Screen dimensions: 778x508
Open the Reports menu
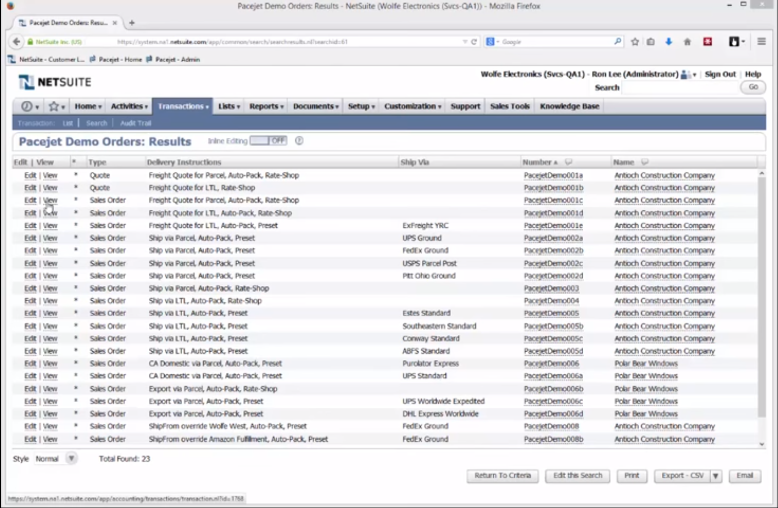[x=266, y=106]
